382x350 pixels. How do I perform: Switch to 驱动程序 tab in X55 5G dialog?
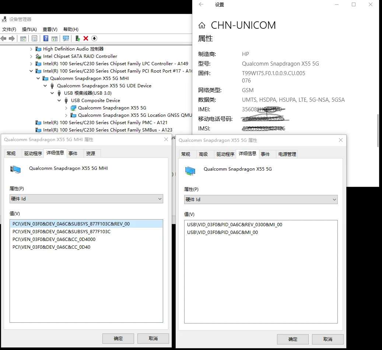coord(225,154)
